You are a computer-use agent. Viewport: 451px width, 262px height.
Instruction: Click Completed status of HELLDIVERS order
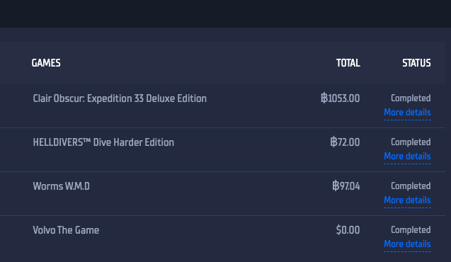point(411,142)
